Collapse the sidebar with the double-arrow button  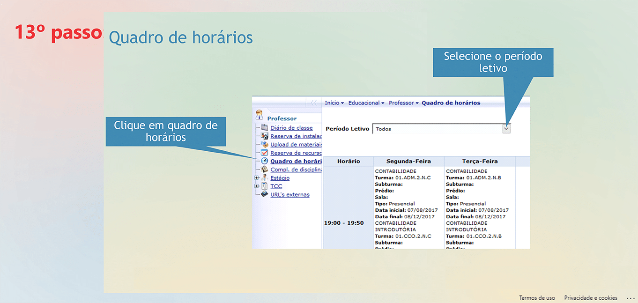tap(313, 103)
